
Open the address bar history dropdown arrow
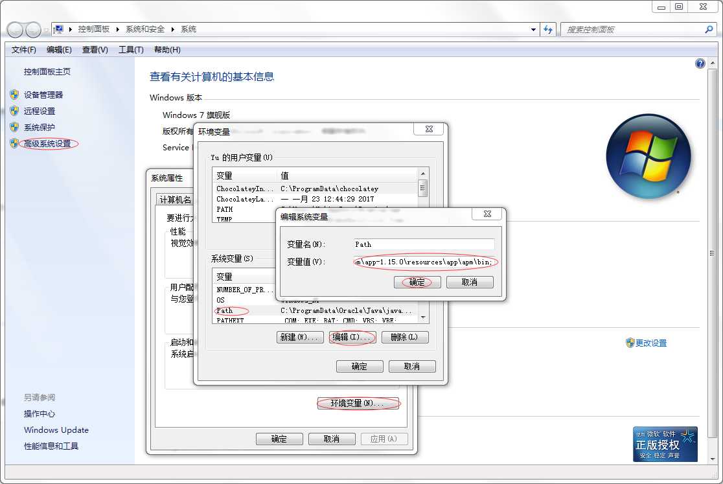pos(533,30)
